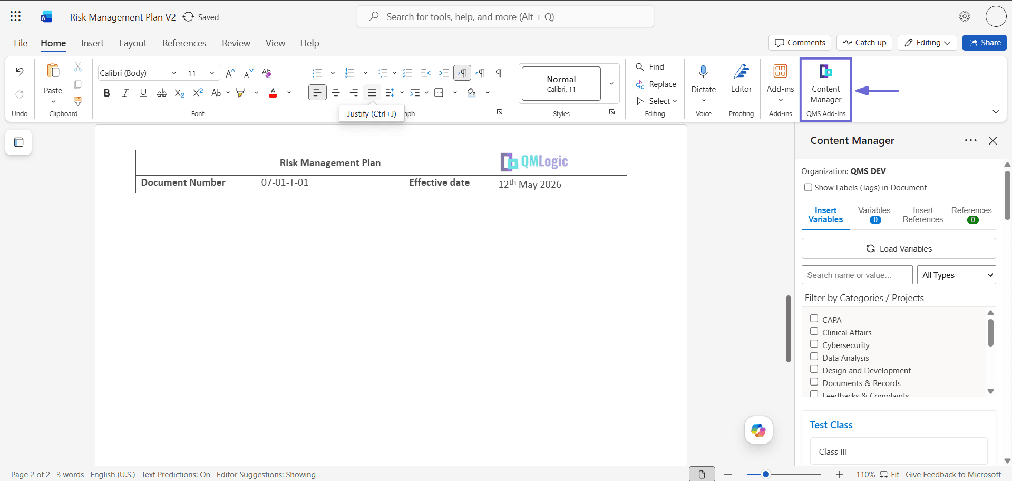This screenshot has width=1012, height=481.
Task: Expand the numbering list dropdown arrow
Action: click(x=365, y=73)
